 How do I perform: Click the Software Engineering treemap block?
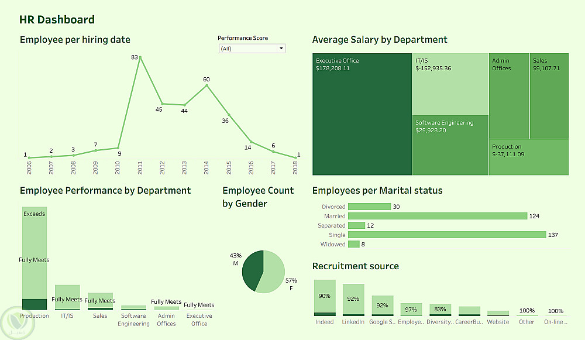(x=450, y=145)
